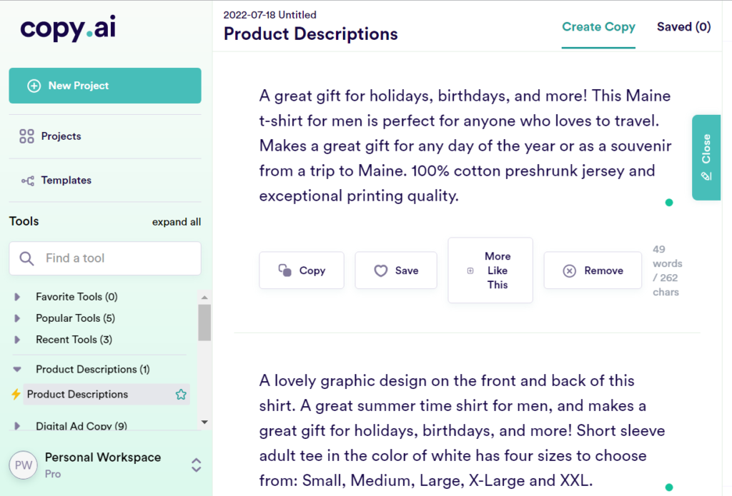Favorite Product Descriptions using the star toggle
The image size is (732, 496).
pos(182,394)
